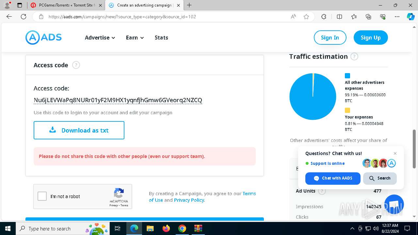This screenshot has height=235, width=418.
Task: Open the Edge profile icon
Action: click(7, 5)
